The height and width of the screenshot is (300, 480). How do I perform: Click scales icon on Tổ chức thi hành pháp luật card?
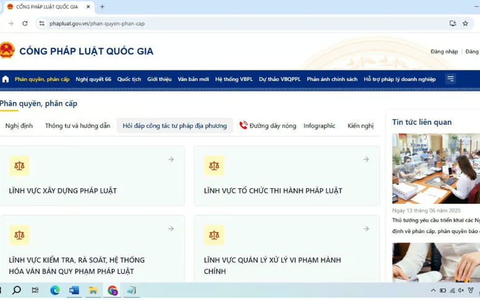pyautogui.click(x=214, y=165)
